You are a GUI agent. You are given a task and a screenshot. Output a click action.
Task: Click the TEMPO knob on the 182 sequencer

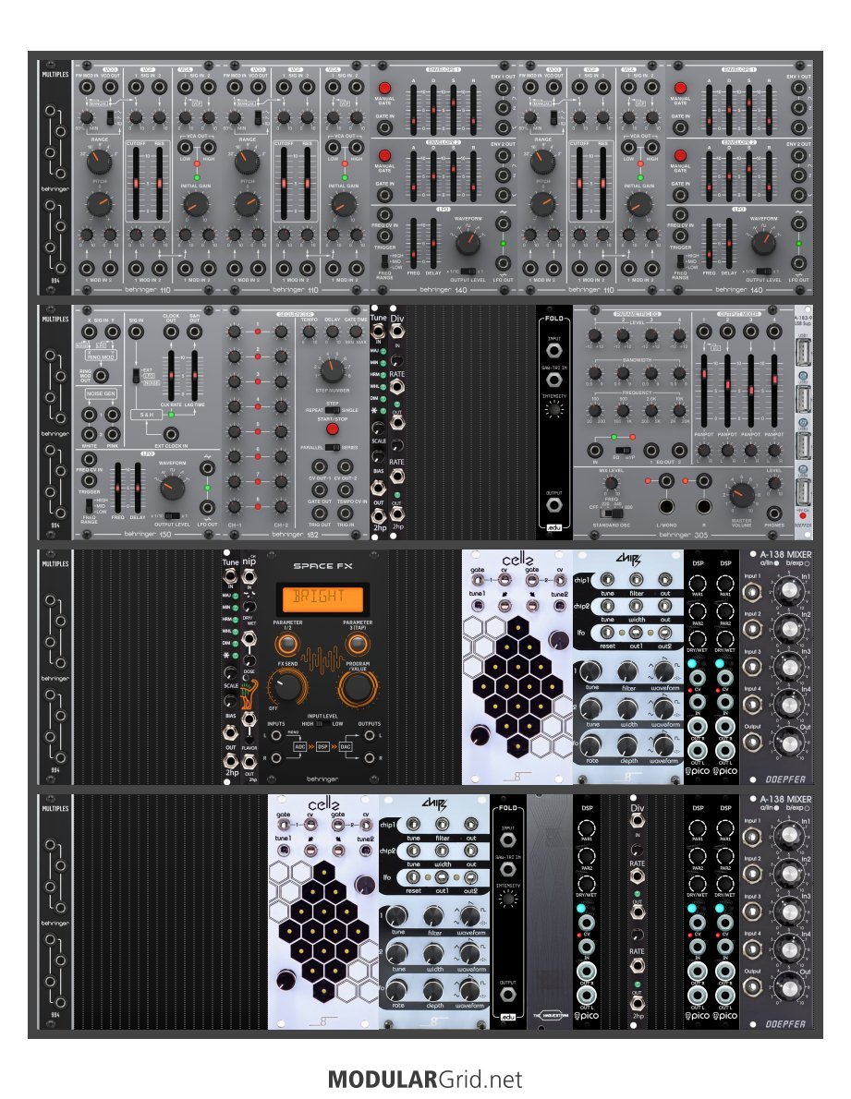tap(309, 333)
